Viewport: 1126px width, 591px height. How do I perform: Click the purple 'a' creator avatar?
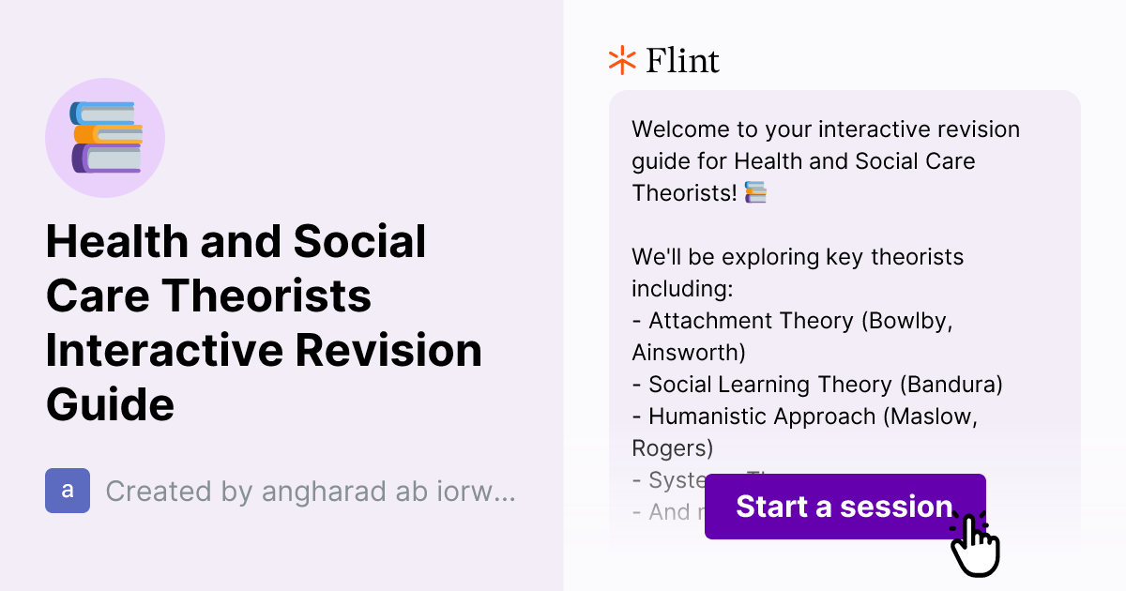coord(67,490)
